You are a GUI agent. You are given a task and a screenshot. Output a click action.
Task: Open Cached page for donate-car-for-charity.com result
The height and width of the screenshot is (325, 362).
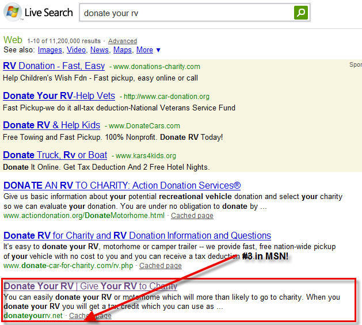[161, 266]
